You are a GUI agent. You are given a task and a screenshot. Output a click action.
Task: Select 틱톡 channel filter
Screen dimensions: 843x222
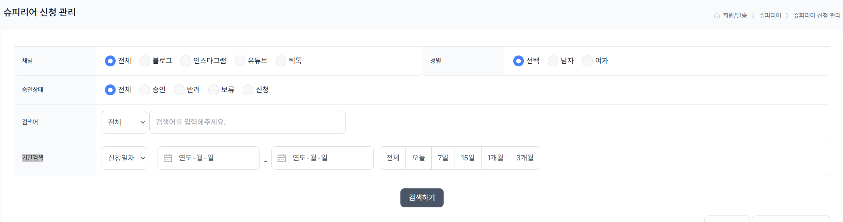coord(281,61)
